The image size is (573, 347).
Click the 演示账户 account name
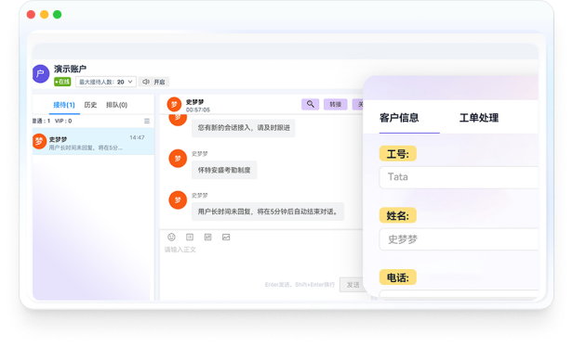(70, 69)
